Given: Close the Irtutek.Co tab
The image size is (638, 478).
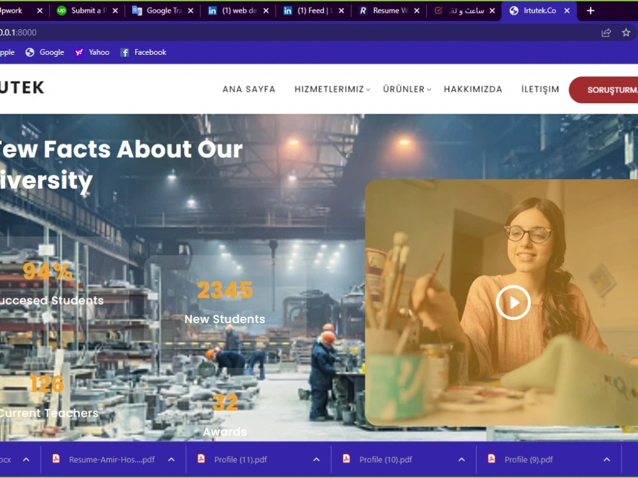Looking at the screenshot, I should (x=567, y=11).
